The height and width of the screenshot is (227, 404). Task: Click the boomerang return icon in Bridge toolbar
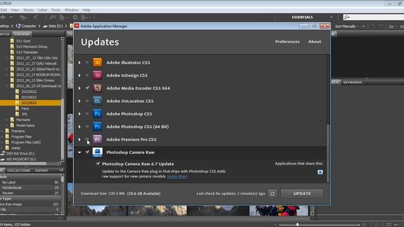coord(35,17)
